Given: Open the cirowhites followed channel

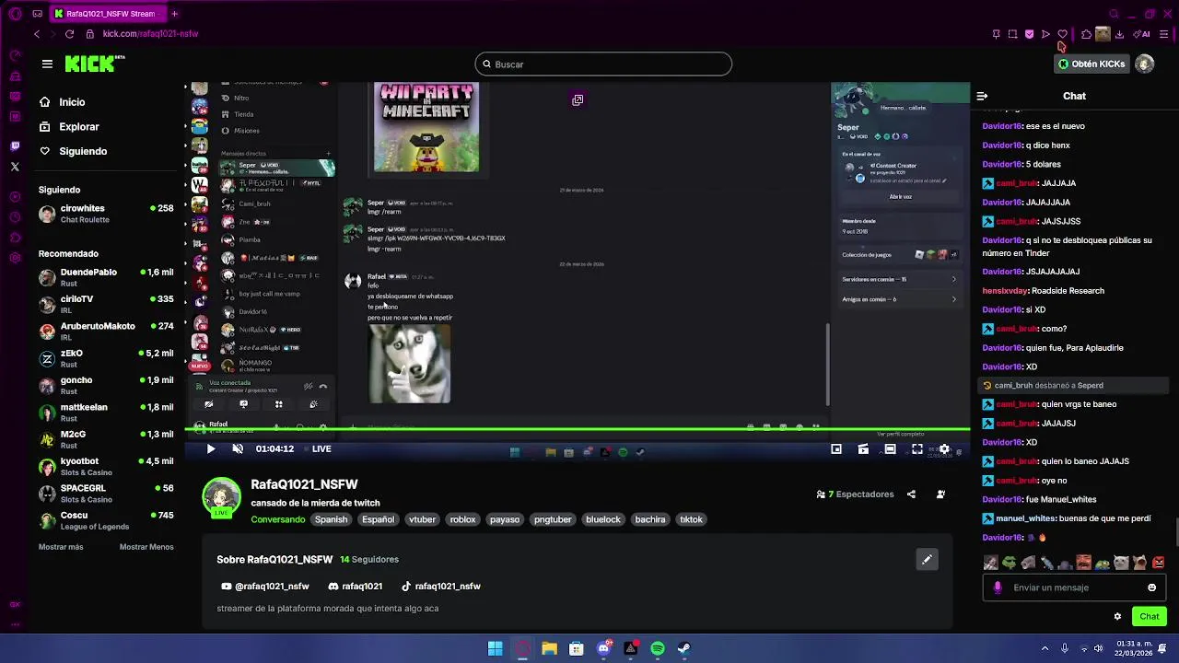Looking at the screenshot, I should 106,214.
